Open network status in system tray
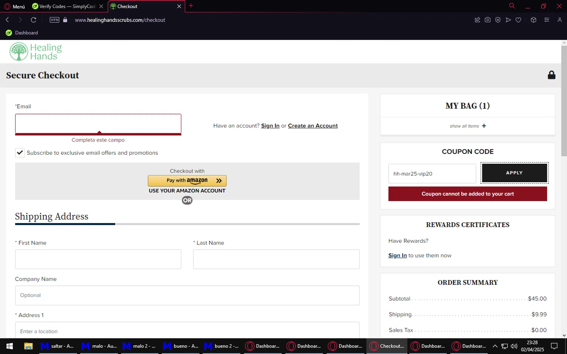This screenshot has width=567, height=354. (x=504, y=346)
